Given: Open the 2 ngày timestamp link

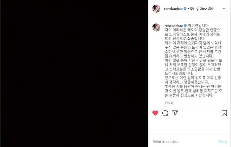Looking at the screenshot, I should coord(169,103).
